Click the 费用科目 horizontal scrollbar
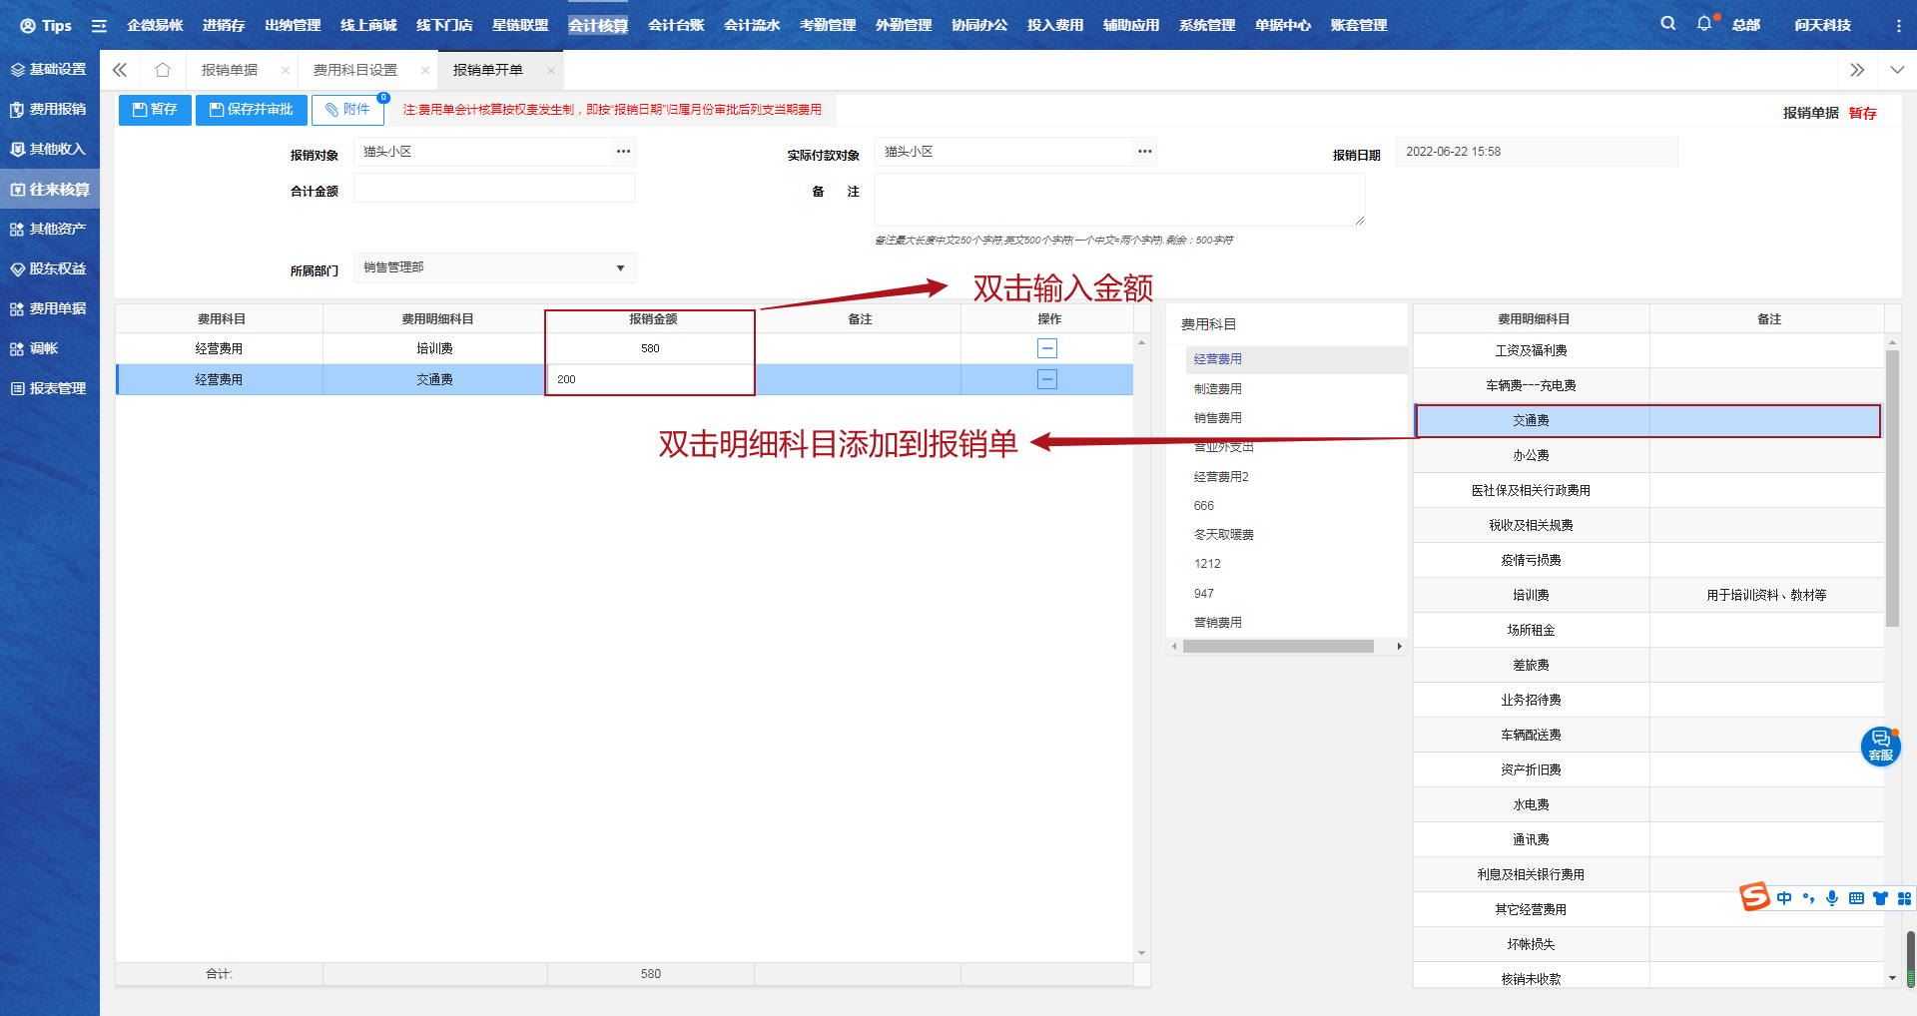 click(x=1278, y=646)
